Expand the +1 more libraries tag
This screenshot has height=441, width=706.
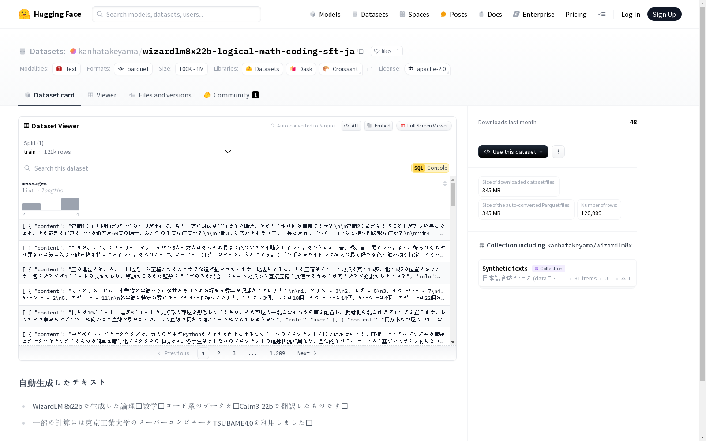point(370,69)
